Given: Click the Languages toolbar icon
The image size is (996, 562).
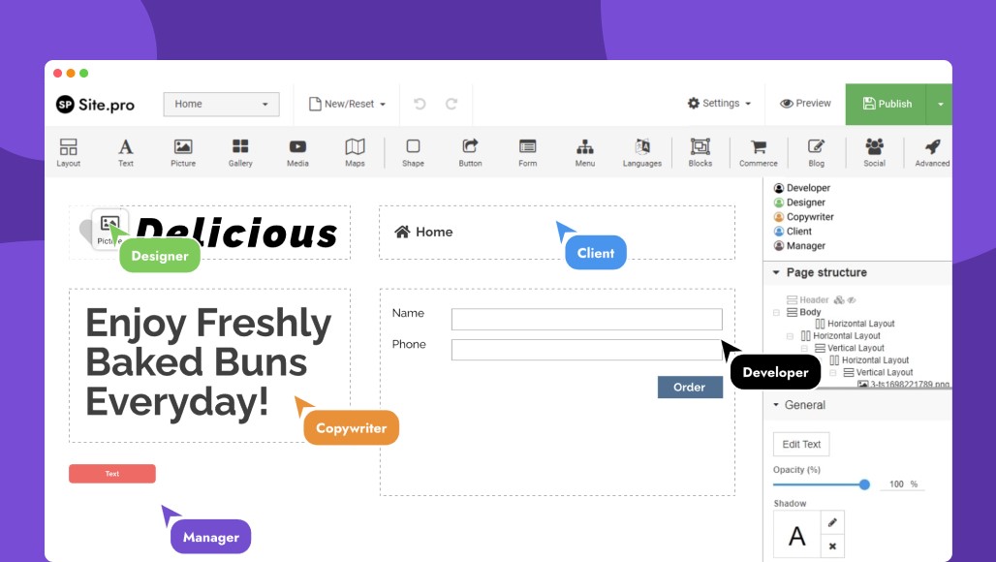Looking at the screenshot, I should (x=641, y=151).
